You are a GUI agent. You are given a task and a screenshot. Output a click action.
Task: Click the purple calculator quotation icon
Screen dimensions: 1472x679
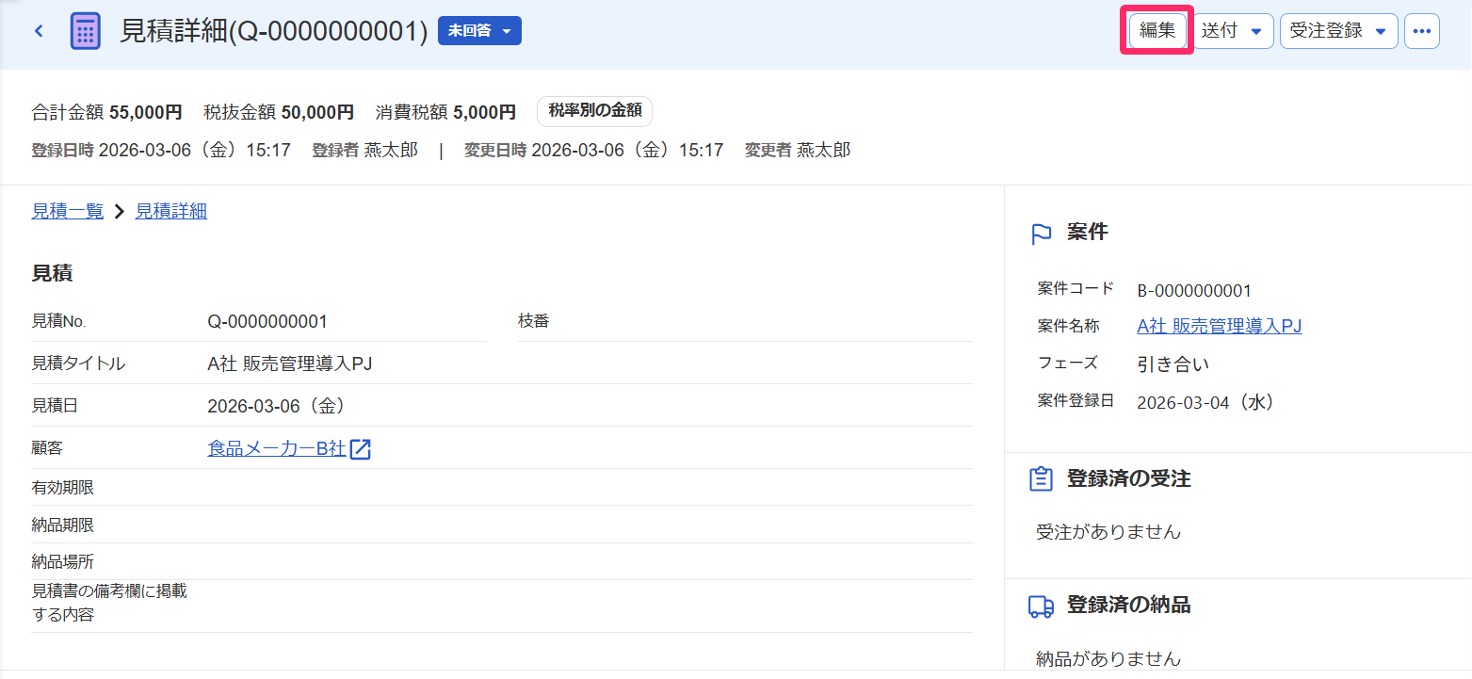(x=86, y=31)
